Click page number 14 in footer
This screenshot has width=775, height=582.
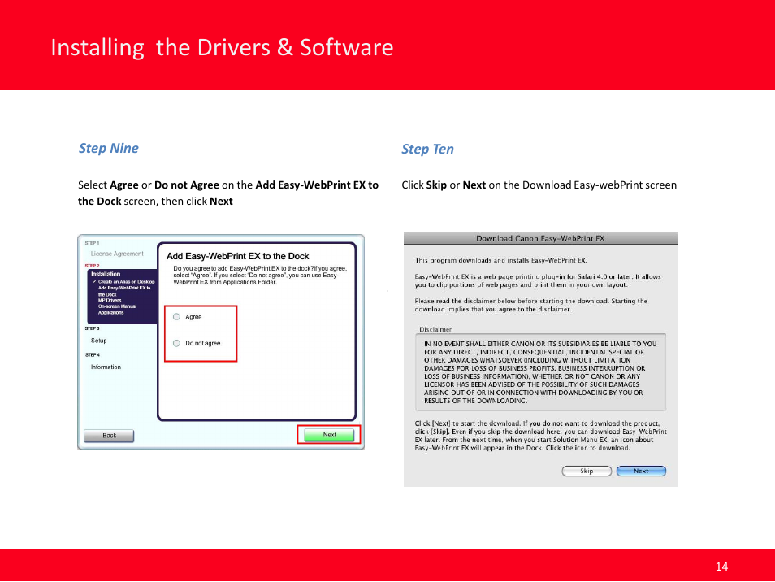click(x=721, y=567)
